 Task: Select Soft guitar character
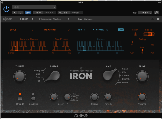coord(38,77)
